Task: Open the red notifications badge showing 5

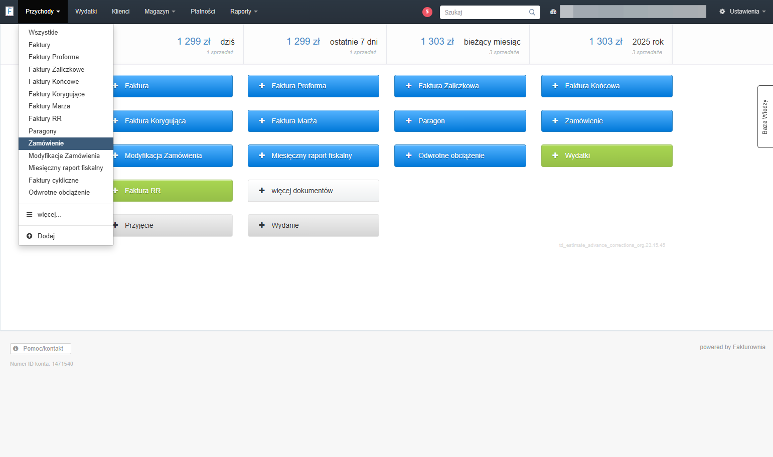Action: click(x=427, y=12)
